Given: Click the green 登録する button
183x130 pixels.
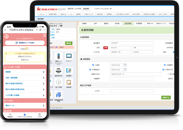Looking at the screenshot, I should click(x=166, y=97).
